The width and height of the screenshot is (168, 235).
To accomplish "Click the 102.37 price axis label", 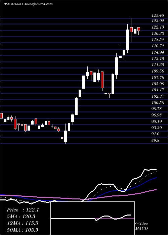I will (158, 96).
